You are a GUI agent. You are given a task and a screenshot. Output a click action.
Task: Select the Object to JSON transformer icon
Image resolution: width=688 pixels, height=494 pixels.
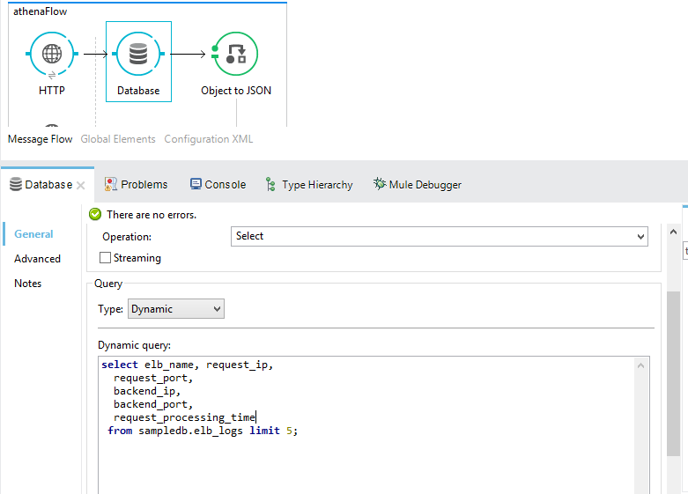click(235, 55)
